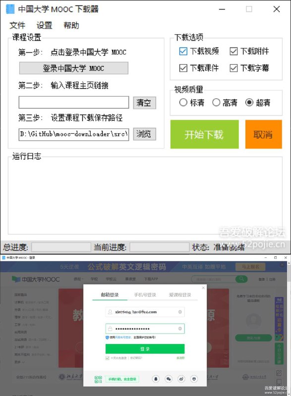The width and height of the screenshot is (291, 396).
Task: Log in with the WeChat icon
Action: tap(169, 379)
